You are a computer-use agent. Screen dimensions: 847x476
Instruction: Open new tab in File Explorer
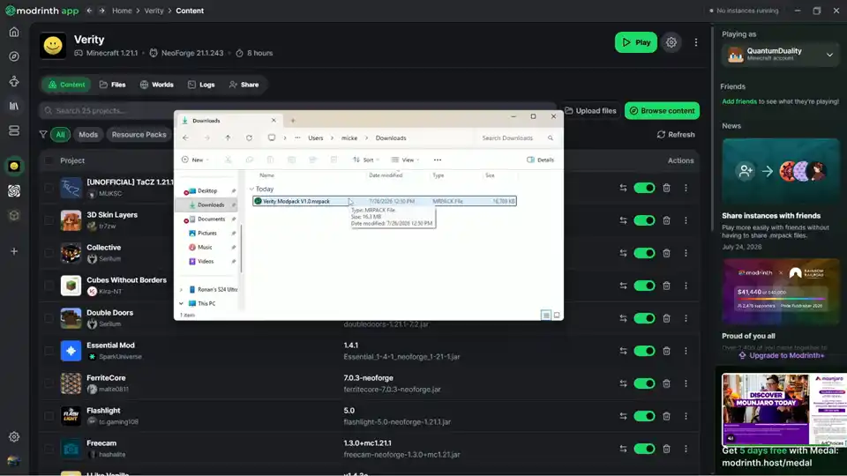click(x=293, y=121)
